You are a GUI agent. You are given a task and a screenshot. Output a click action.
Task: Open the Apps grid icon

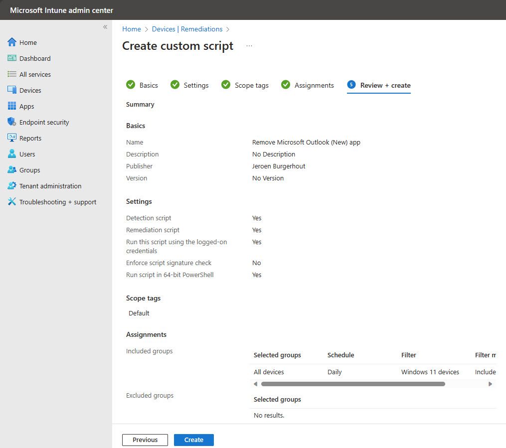pyautogui.click(x=12, y=106)
